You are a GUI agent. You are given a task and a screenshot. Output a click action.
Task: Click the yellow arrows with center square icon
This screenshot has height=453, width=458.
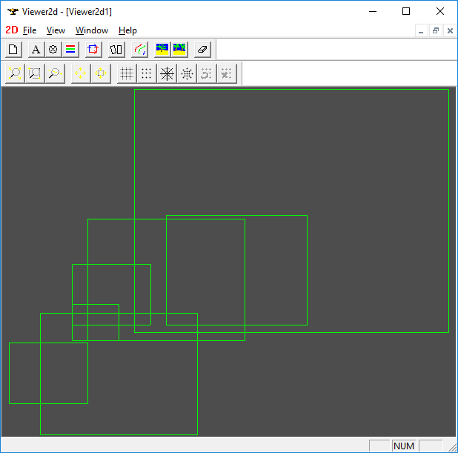(x=101, y=73)
